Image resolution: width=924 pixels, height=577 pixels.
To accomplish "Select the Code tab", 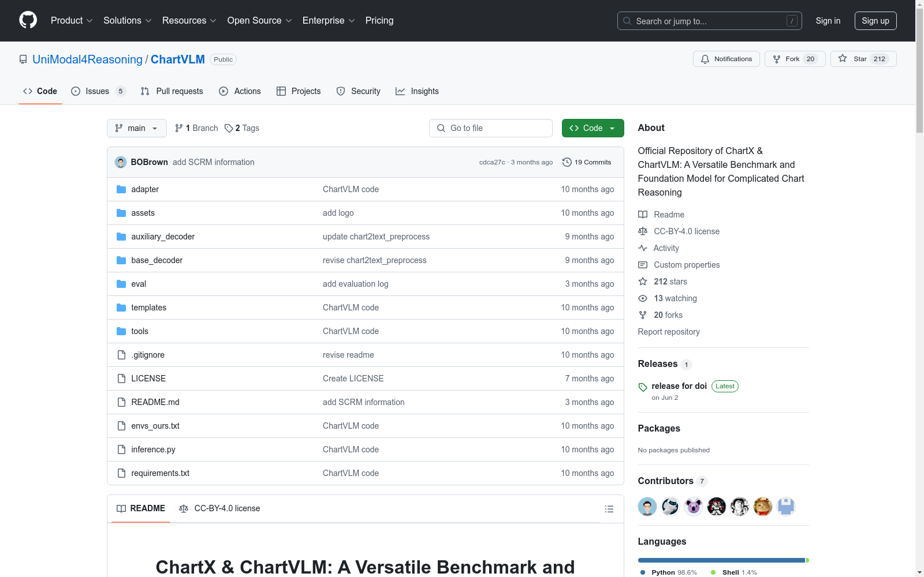I will (x=40, y=91).
